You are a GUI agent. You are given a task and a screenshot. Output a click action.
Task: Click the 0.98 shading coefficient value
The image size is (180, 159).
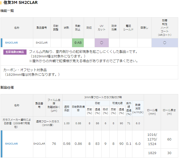coord(67,144)
